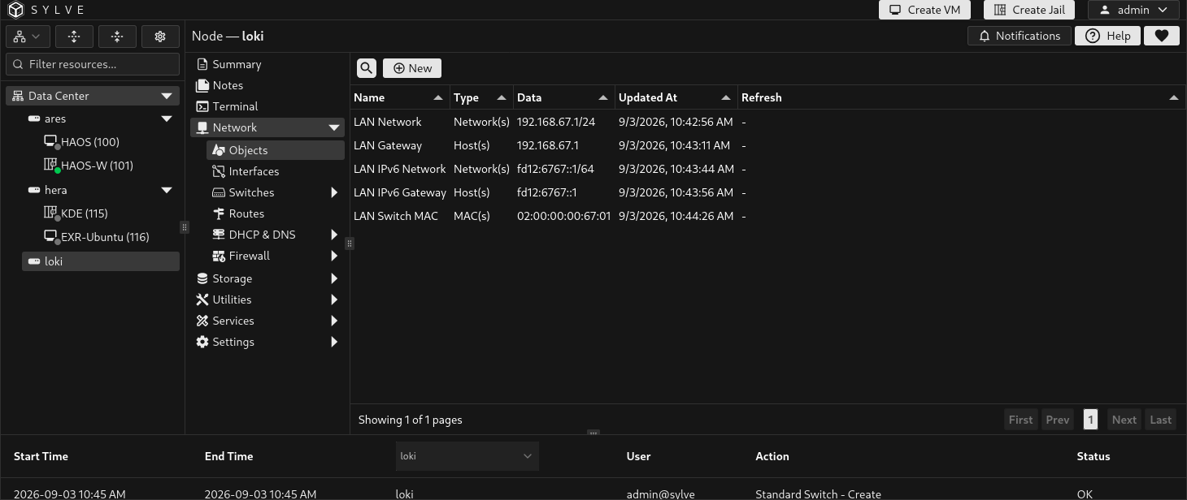Expand the Firewall submenu arrow
Viewport: 1187px width, 500px height.
point(334,256)
